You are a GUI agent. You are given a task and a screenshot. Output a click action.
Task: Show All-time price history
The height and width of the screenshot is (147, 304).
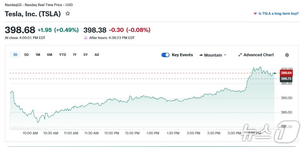click(x=97, y=55)
